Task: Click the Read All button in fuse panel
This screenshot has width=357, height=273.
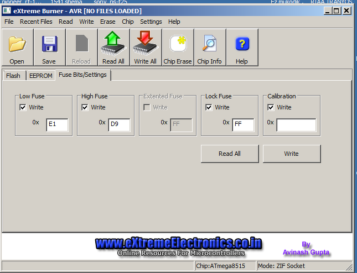Action: [x=230, y=154]
